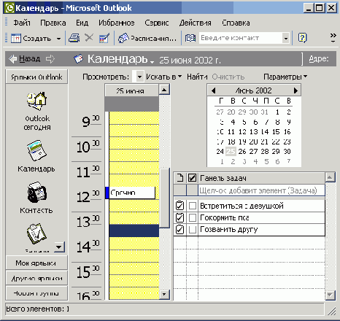Open the Contacts shortcut icon

[x=36, y=193]
